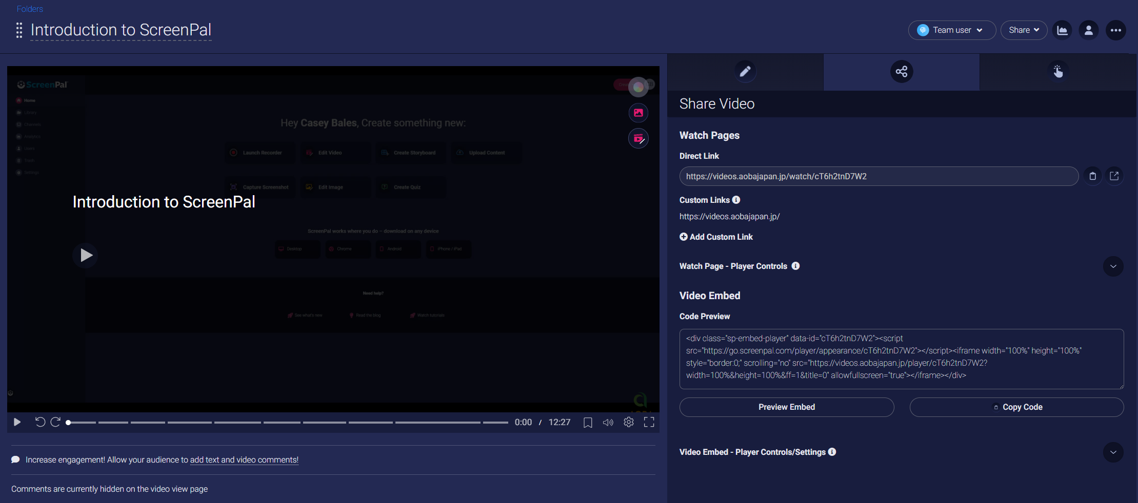Play the video from the control bar
The width and height of the screenshot is (1138, 503).
[17, 422]
